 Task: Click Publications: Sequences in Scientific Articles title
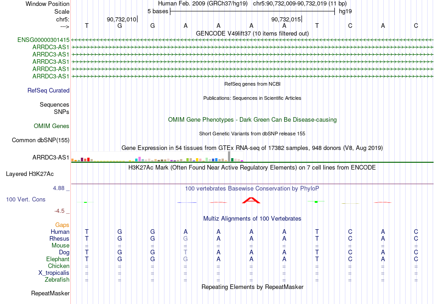pyautogui.click(x=252, y=98)
